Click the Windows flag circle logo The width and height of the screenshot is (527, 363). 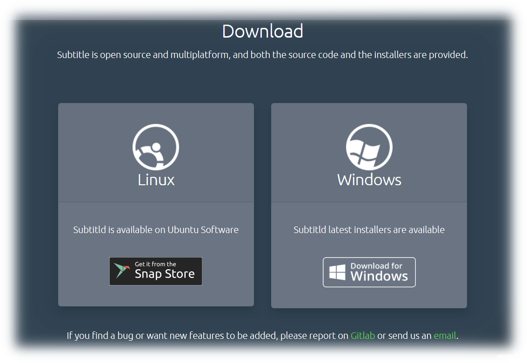pos(369,147)
